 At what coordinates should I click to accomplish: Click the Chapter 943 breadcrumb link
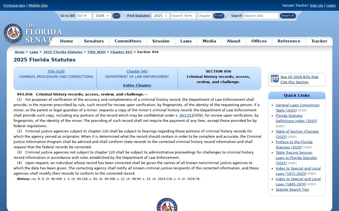point(121,52)
